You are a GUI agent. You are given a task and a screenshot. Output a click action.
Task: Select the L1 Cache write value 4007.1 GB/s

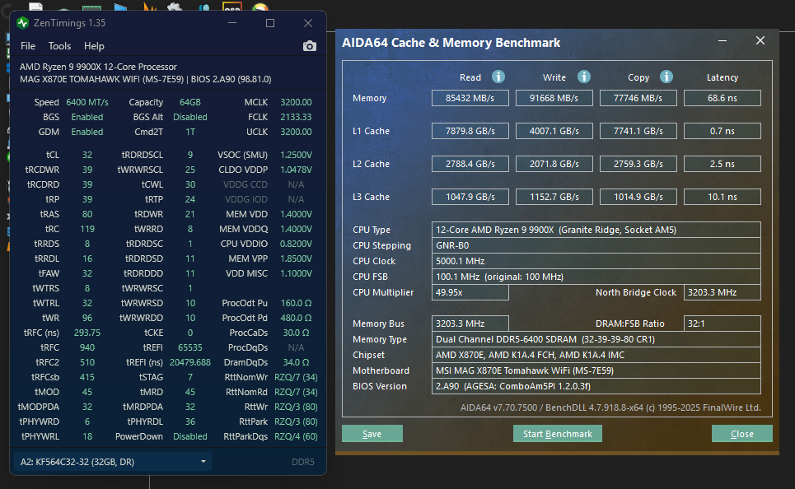click(x=554, y=131)
